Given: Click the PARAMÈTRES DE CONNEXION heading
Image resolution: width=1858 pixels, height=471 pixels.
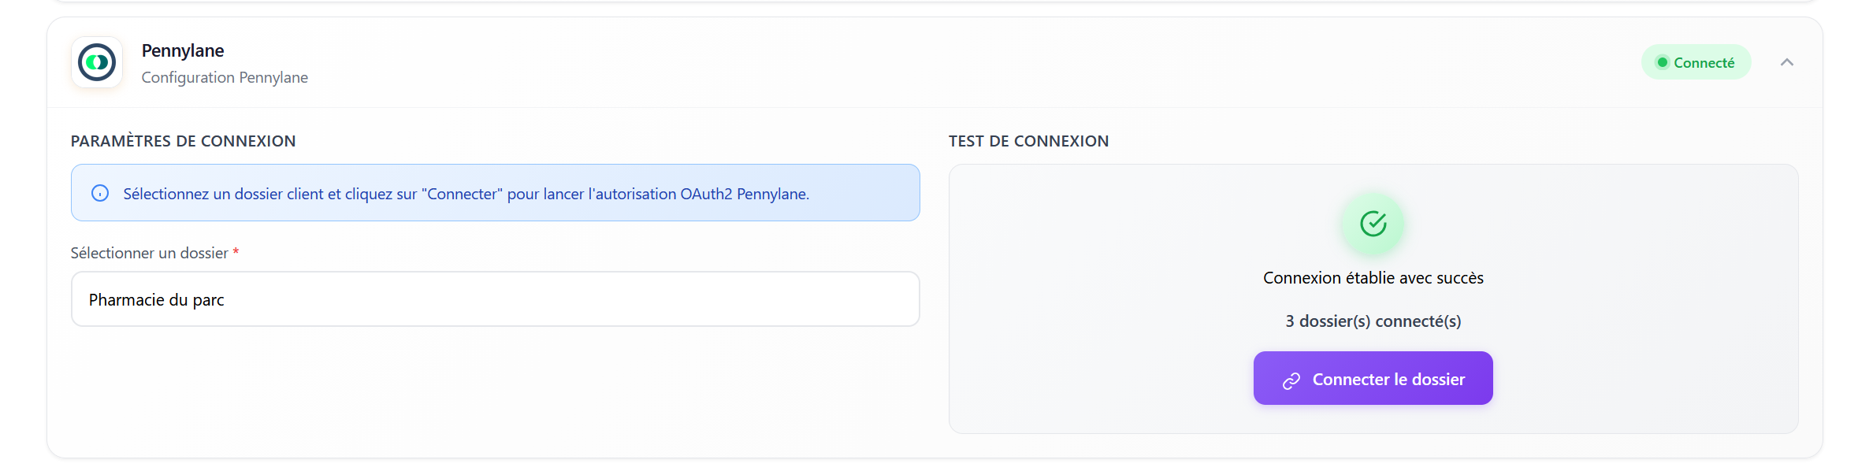Looking at the screenshot, I should click(x=183, y=141).
